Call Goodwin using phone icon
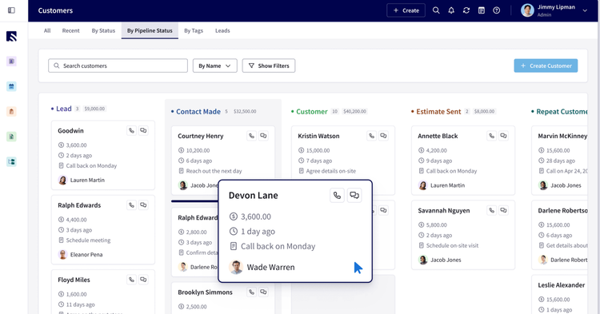The image size is (600, 314). tap(131, 131)
